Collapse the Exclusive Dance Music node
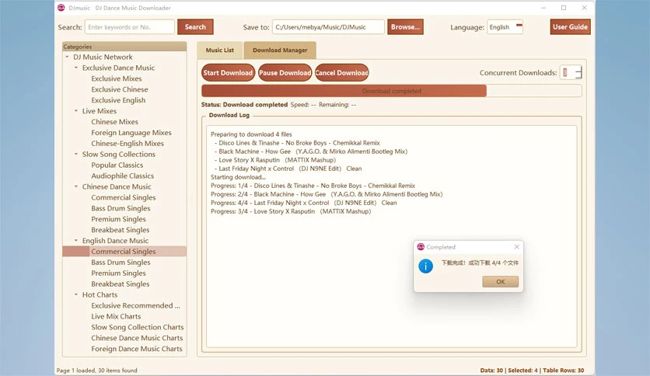 (x=76, y=68)
